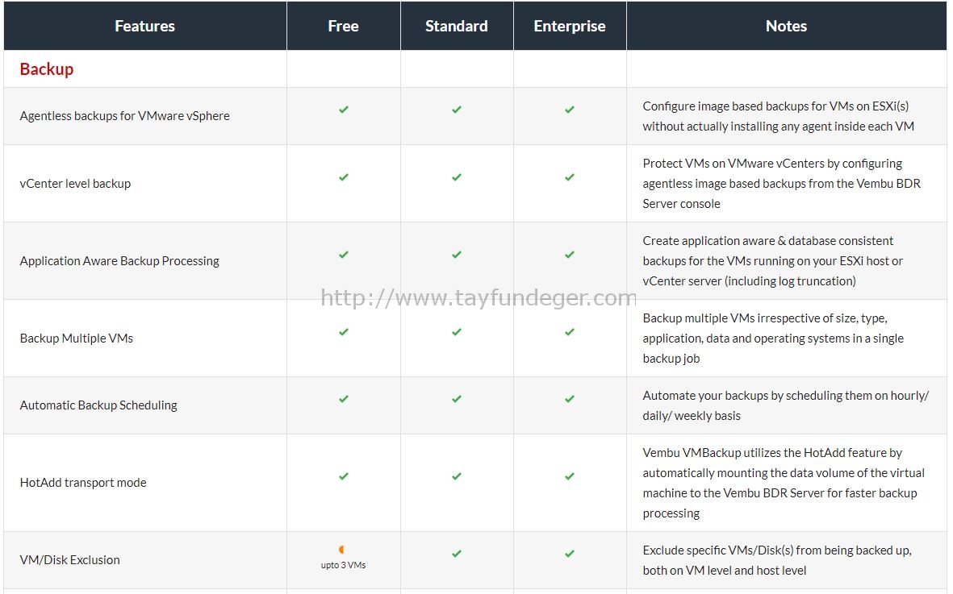This screenshot has width=953, height=594.
Task: Click Free checkmark for Backup Multiple VMs
Action: click(344, 332)
